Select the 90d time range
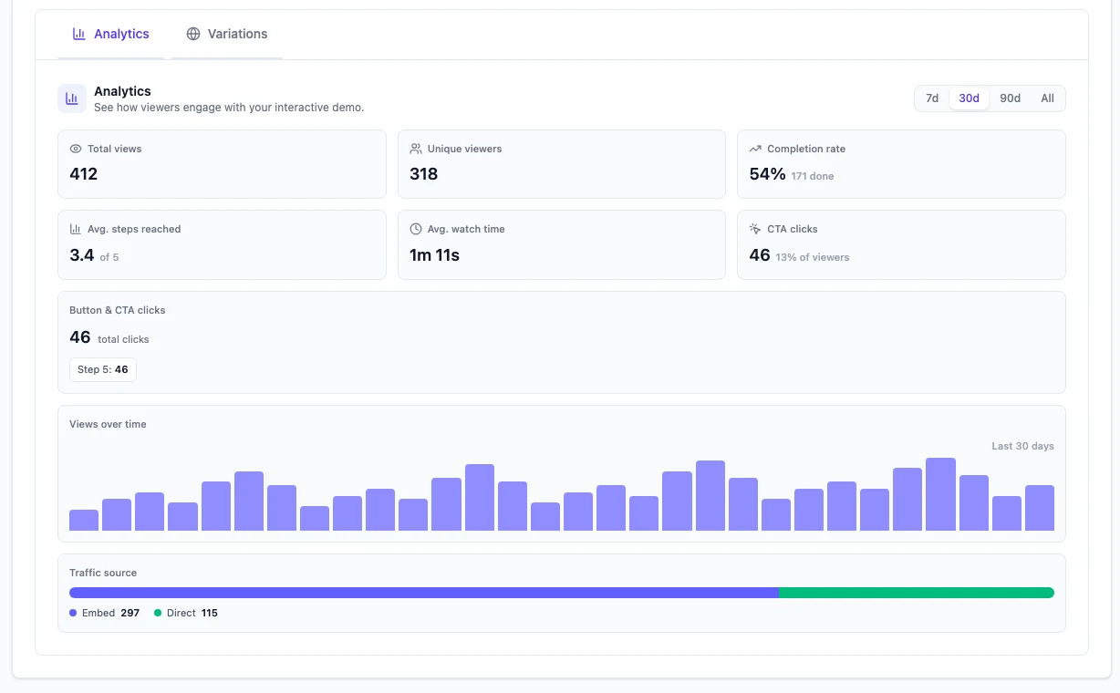This screenshot has width=1120, height=693. point(1010,98)
